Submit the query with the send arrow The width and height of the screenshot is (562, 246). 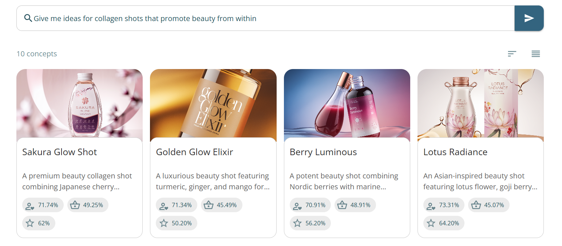[529, 18]
